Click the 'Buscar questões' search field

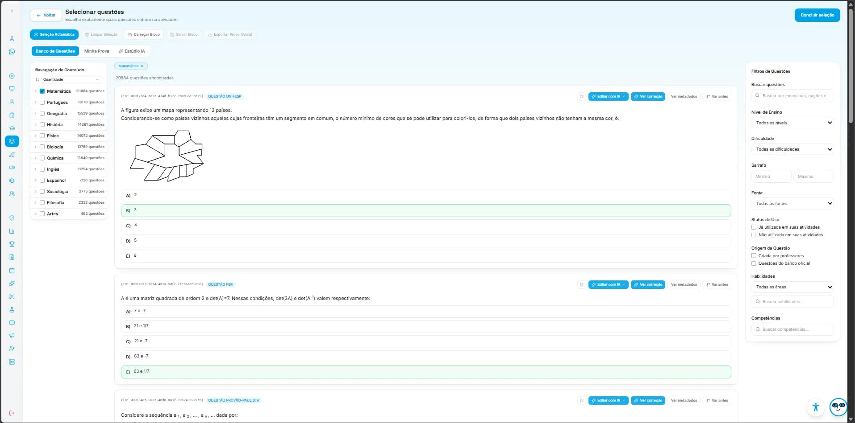coord(792,95)
